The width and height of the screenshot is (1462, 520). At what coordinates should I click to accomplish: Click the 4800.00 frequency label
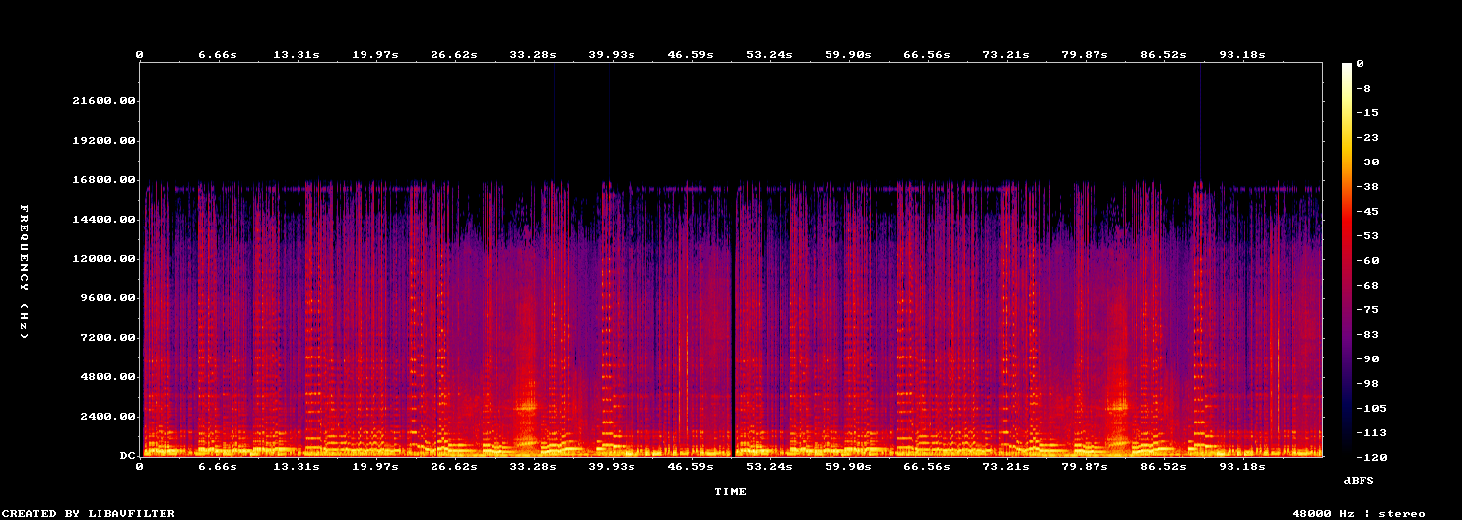coord(108,377)
